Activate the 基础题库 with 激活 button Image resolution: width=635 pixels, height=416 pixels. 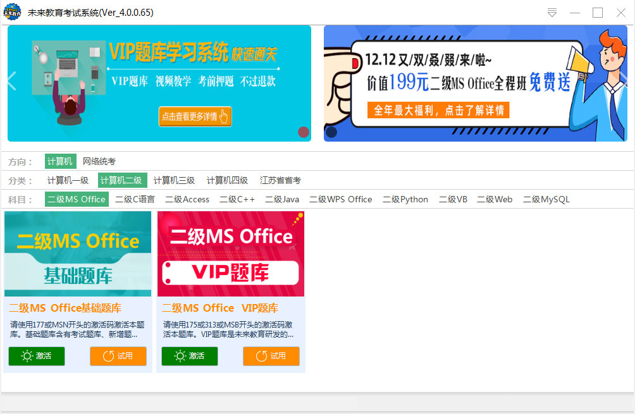click(x=37, y=356)
